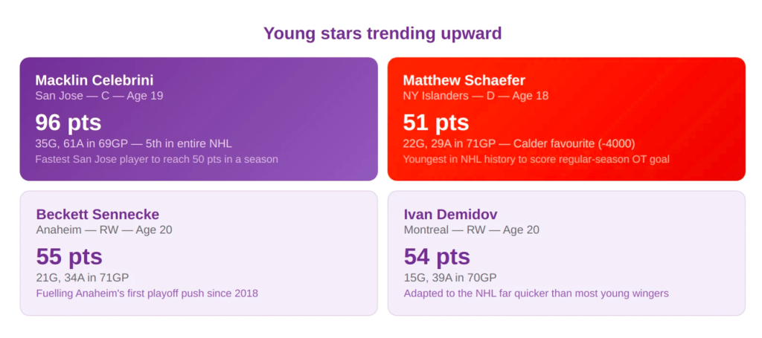Open the Beckett Sennecke player name
The height and width of the screenshot is (338, 762).
point(97,214)
